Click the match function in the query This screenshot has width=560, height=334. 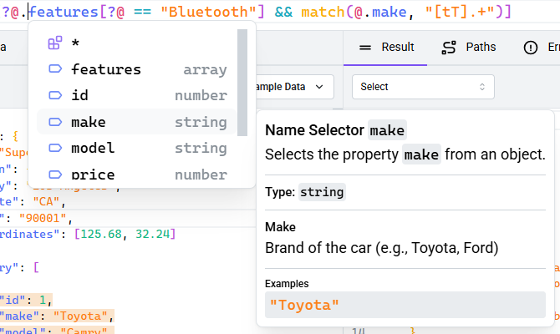(x=323, y=13)
